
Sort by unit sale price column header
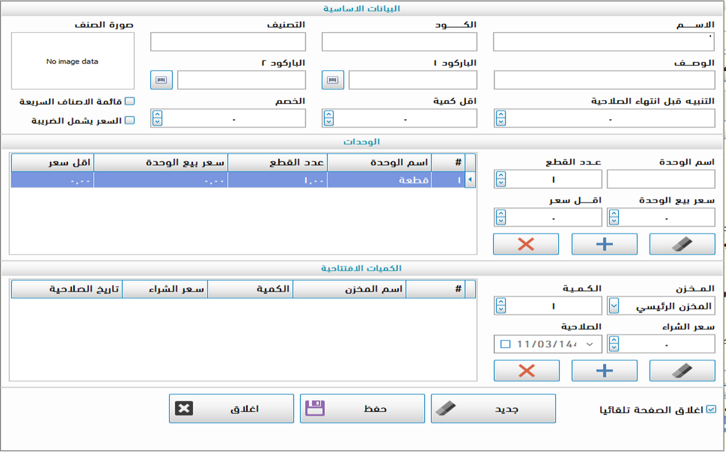[161, 162]
